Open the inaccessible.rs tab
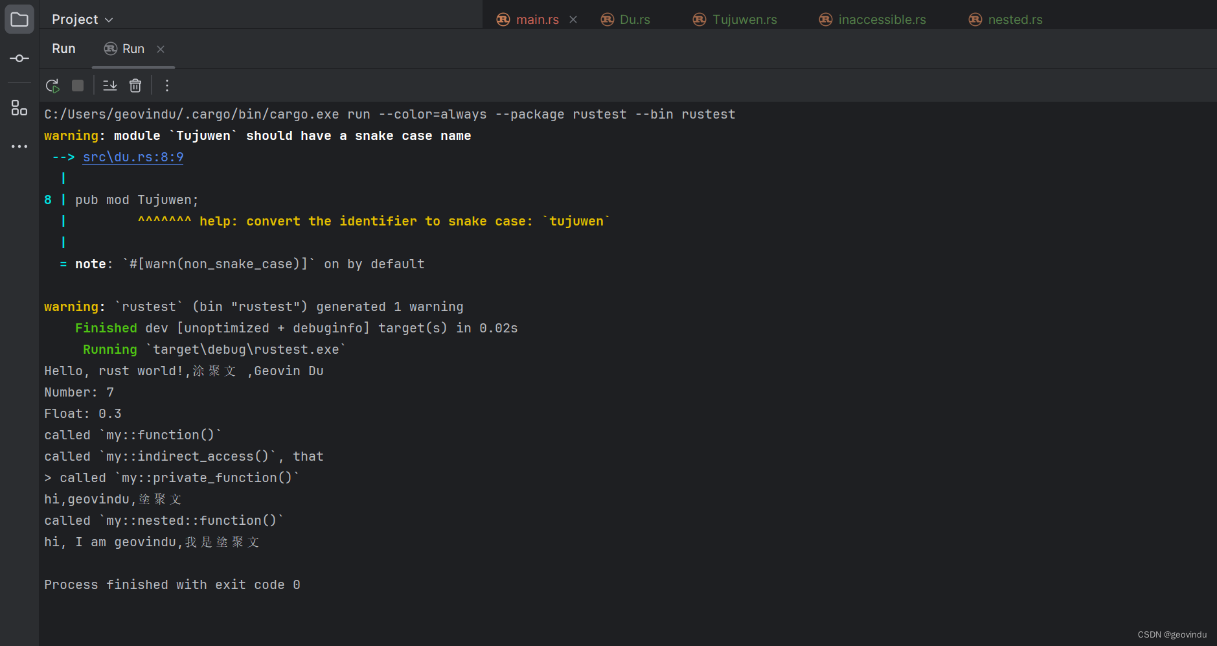Screen dimensions: 1217x646 [883, 19]
